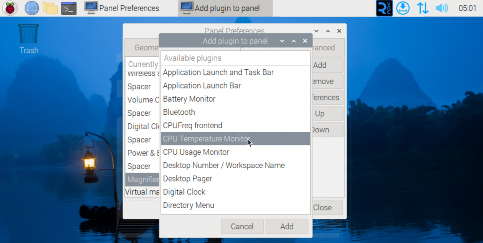
Task: Open the file manager icon
Action: (x=50, y=8)
